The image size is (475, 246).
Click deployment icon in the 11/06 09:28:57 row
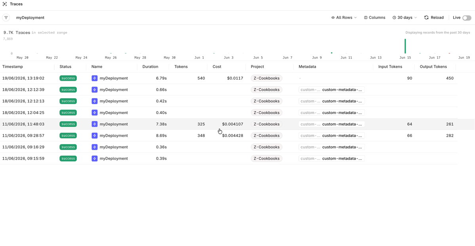(x=95, y=136)
